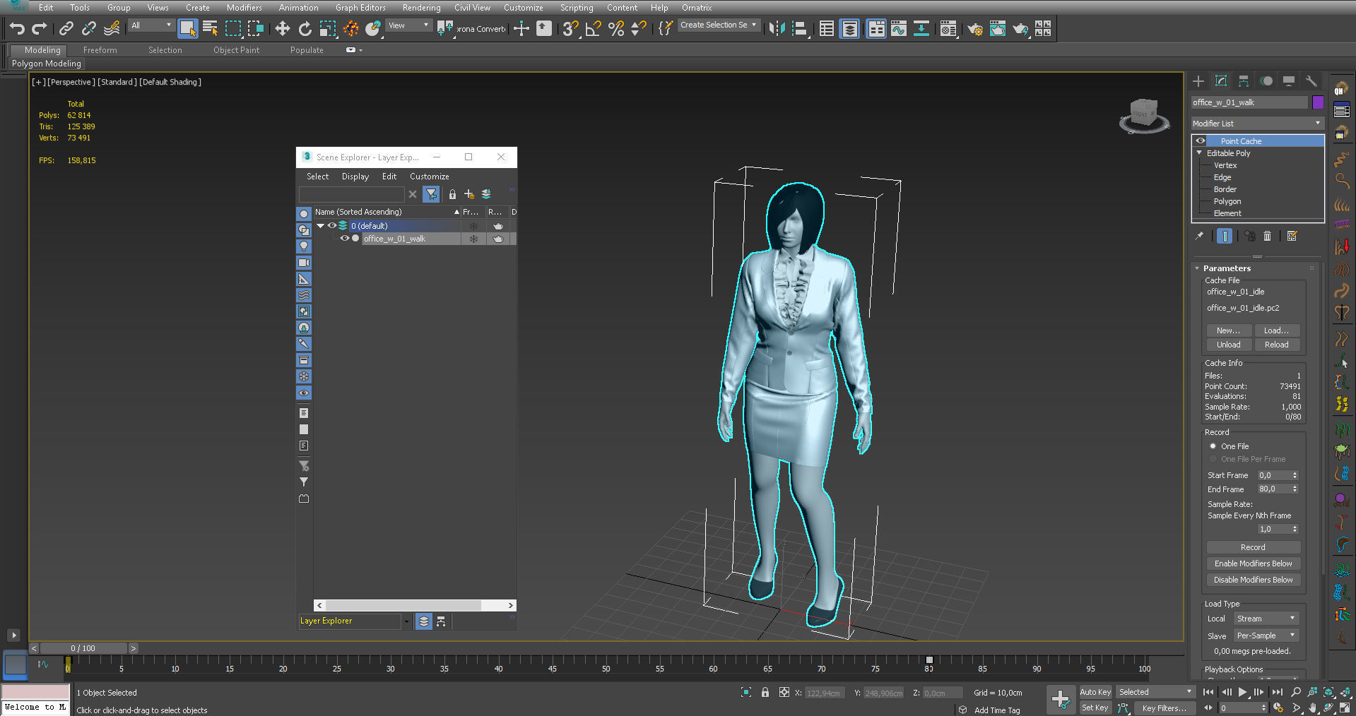Viewport: 1356px width, 716px height.
Task: Open the Select by Name dialog
Action: click(210, 28)
